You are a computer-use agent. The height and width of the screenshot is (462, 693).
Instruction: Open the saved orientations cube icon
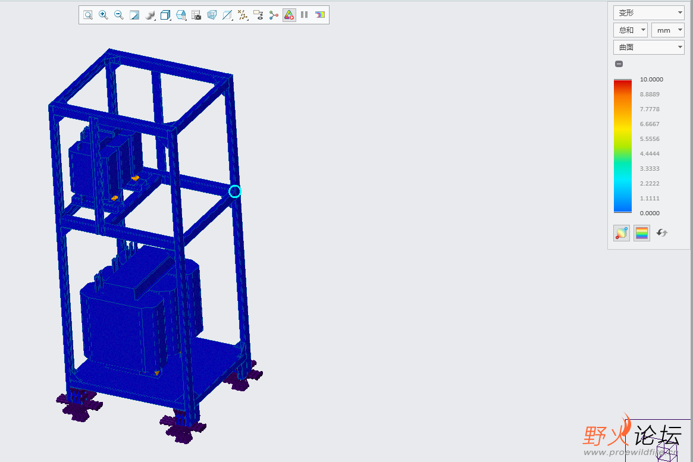click(166, 15)
